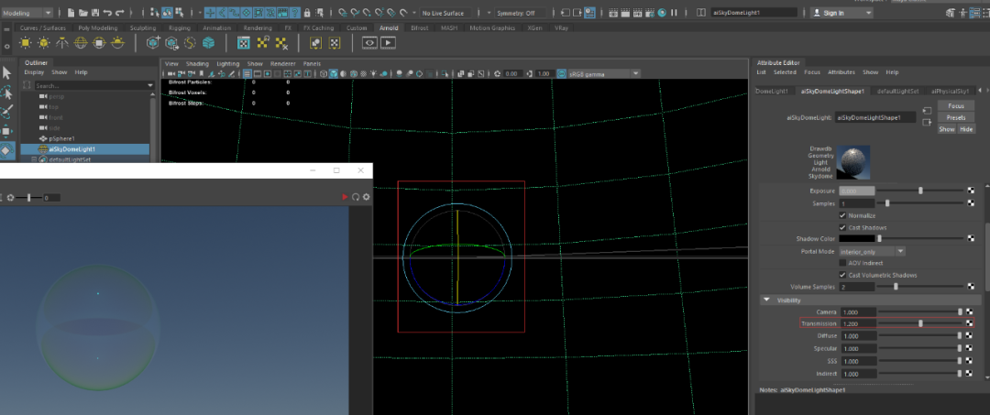Select the aiPhysicalSky1 attribute tab
The image size is (990, 415).
[x=951, y=92]
